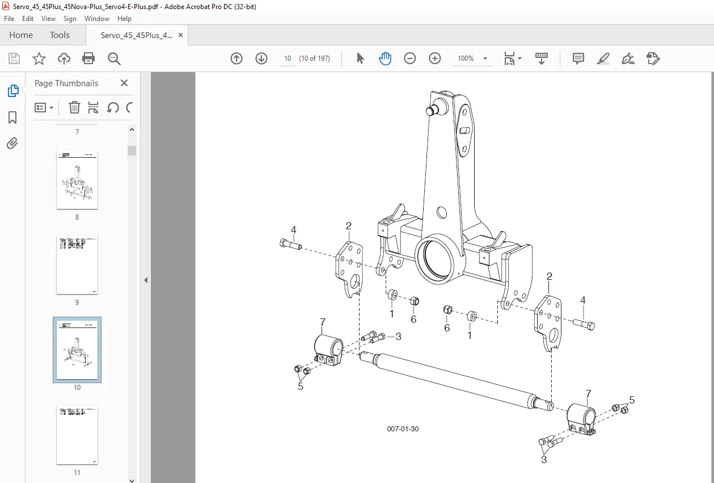Switch to the Tools tab
The image size is (714, 483).
tap(60, 35)
